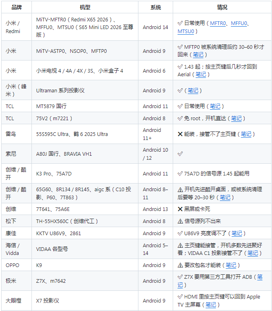Image resolution: width=272 pixels, height=311 pixels.
Task: Click the checkmark beside U86V9 亮度调不了
Action: point(180,233)
